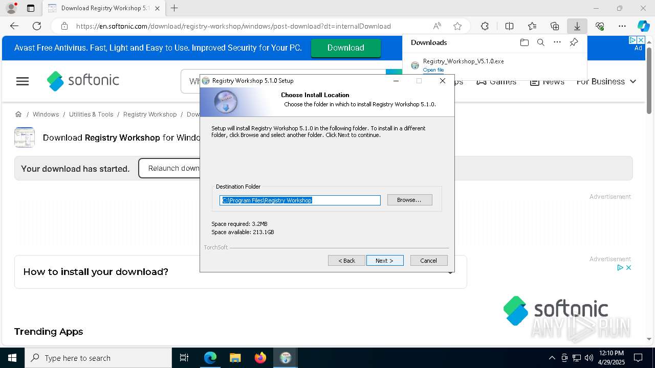Open the tab actions menu icon

click(x=31, y=8)
